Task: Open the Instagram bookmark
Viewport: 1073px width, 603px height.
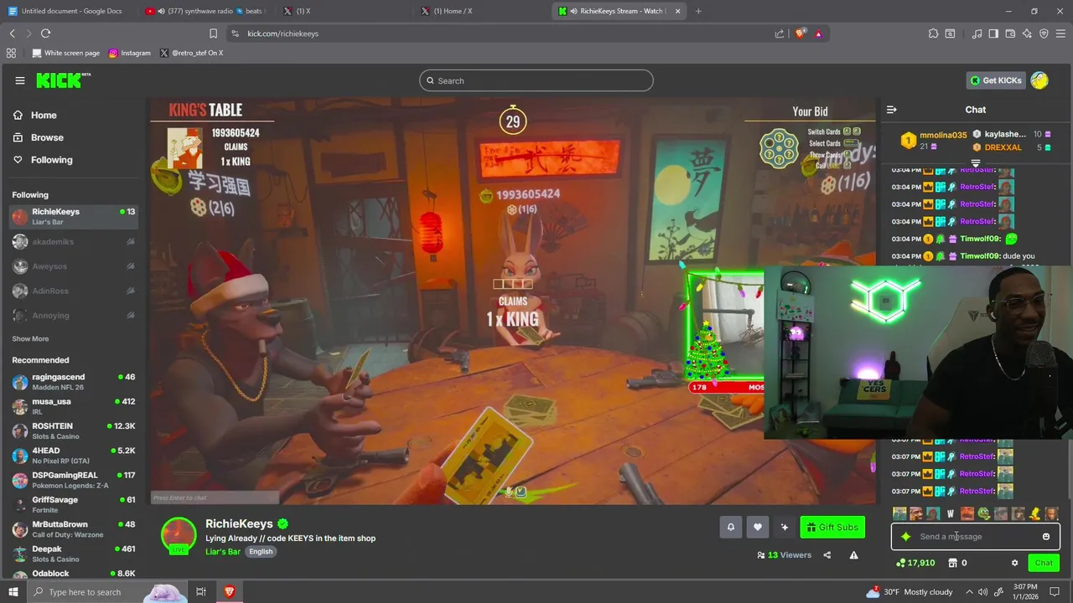Action: (130, 53)
